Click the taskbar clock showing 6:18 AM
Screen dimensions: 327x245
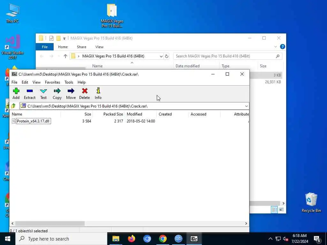point(300,239)
